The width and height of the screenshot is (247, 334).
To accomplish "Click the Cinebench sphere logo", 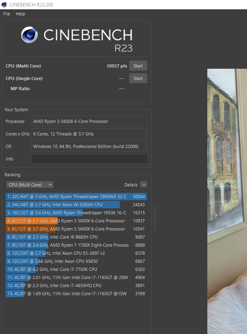I will pos(30,35).
